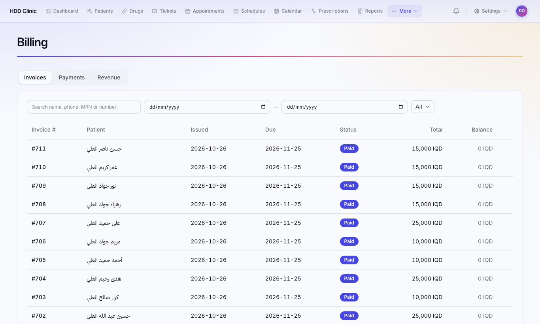Click the HDD Clinic logo link

(23, 11)
